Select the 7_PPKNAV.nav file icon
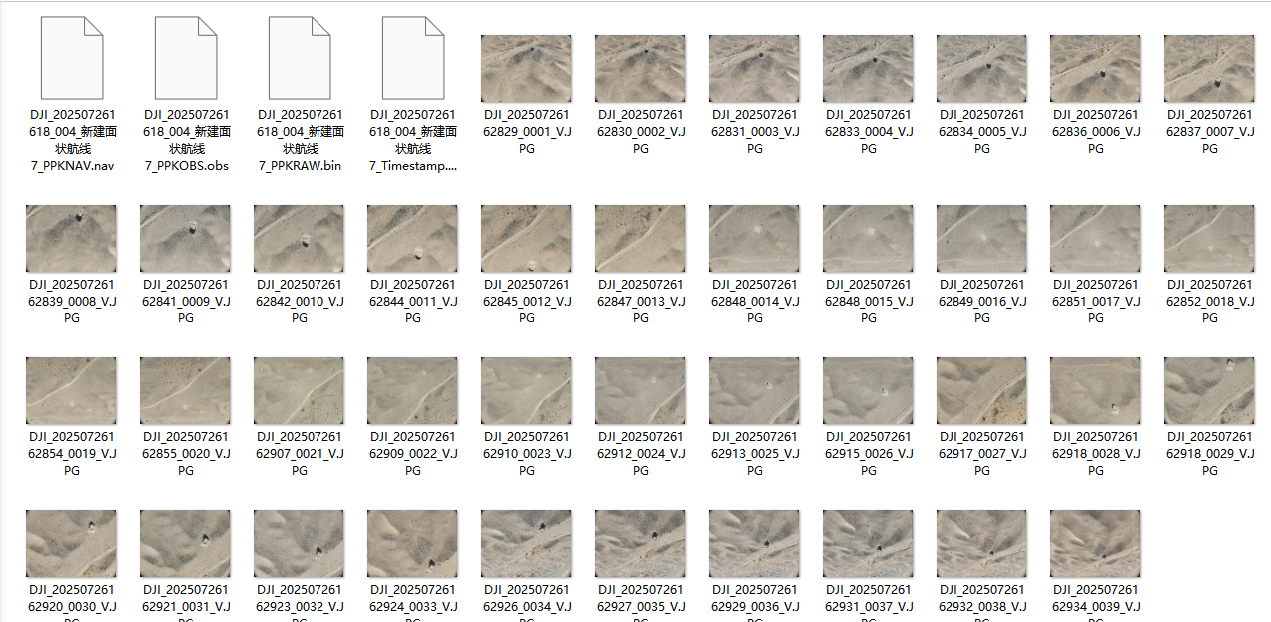Image resolution: width=1271 pixels, height=622 pixels. point(71,58)
